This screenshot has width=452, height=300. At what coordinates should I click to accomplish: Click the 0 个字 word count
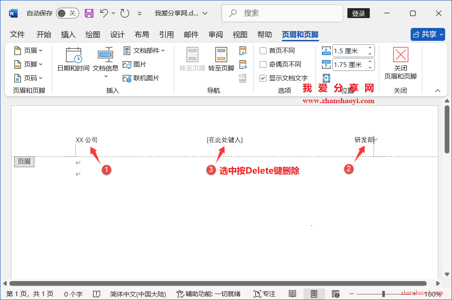point(73,294)
